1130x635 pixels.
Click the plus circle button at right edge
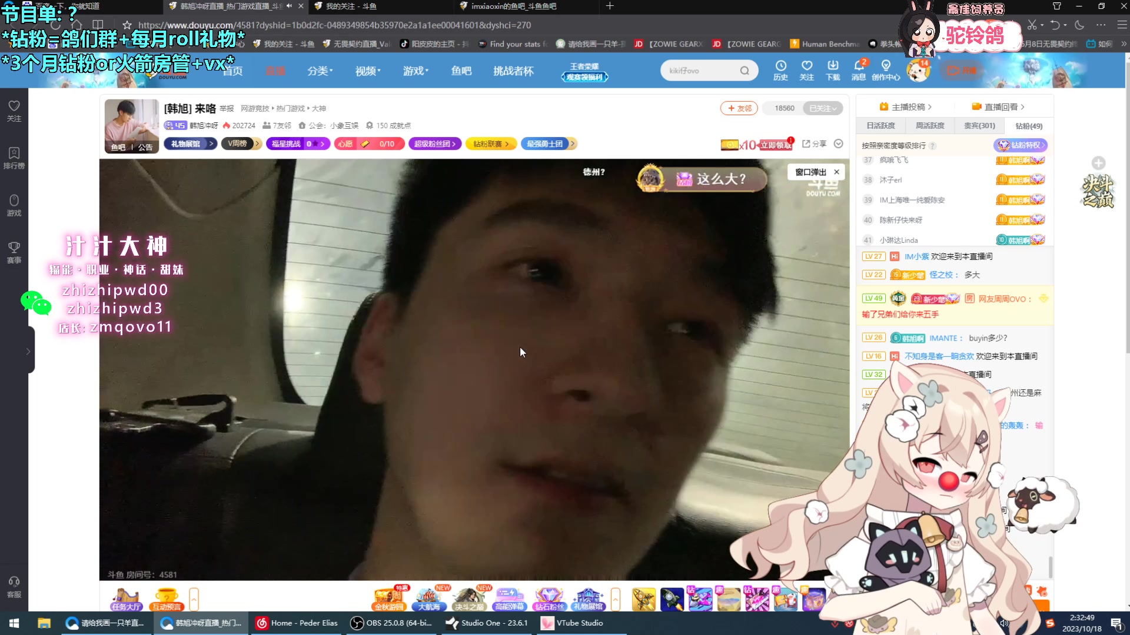(1098, 163)
